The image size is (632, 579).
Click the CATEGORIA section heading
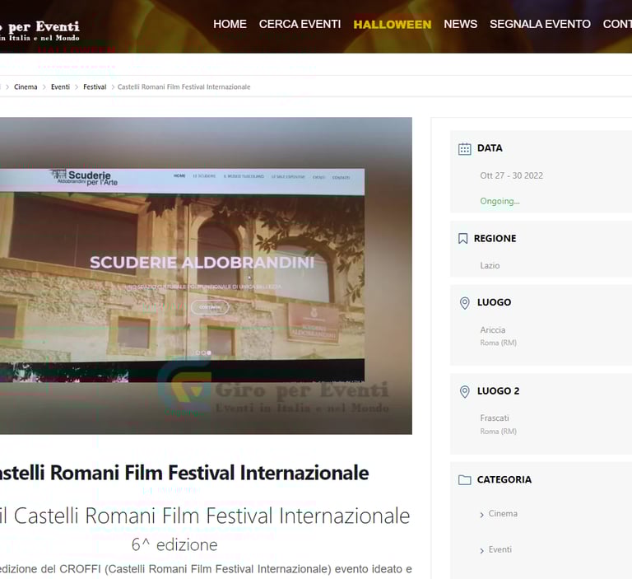click(504, 479)
